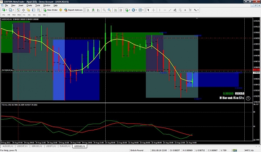Viewport: 261px width, 152px height.
Task: Click the New Order button
Action: [51, 10]
